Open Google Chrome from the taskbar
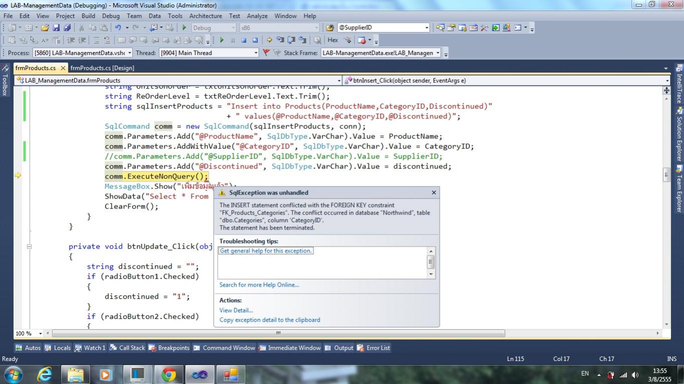 [168, 374]
